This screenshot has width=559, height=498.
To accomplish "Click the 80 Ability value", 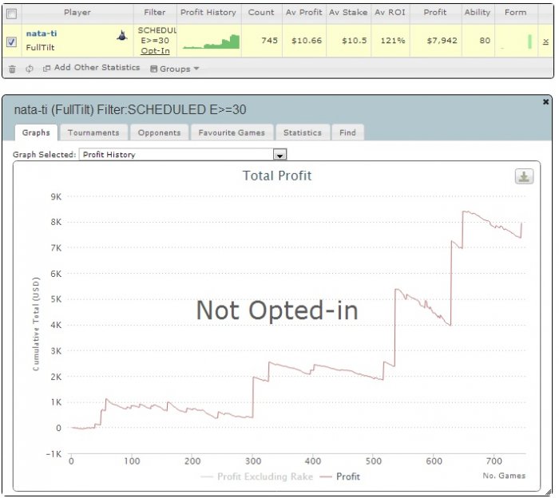I will click(485, 41).
